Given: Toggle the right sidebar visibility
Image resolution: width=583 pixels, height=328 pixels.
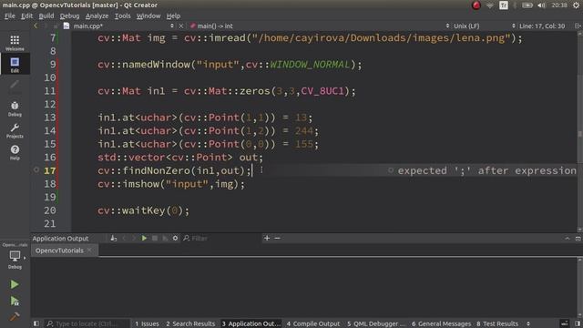Looking at the screenshot, I should [578, 323].
